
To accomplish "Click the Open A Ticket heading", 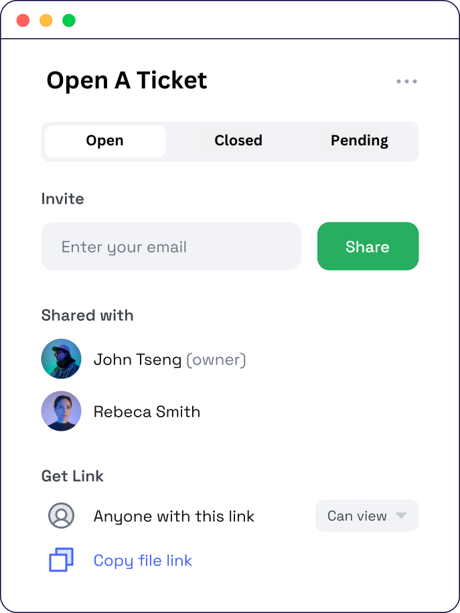I will click(x=127, y=80).
